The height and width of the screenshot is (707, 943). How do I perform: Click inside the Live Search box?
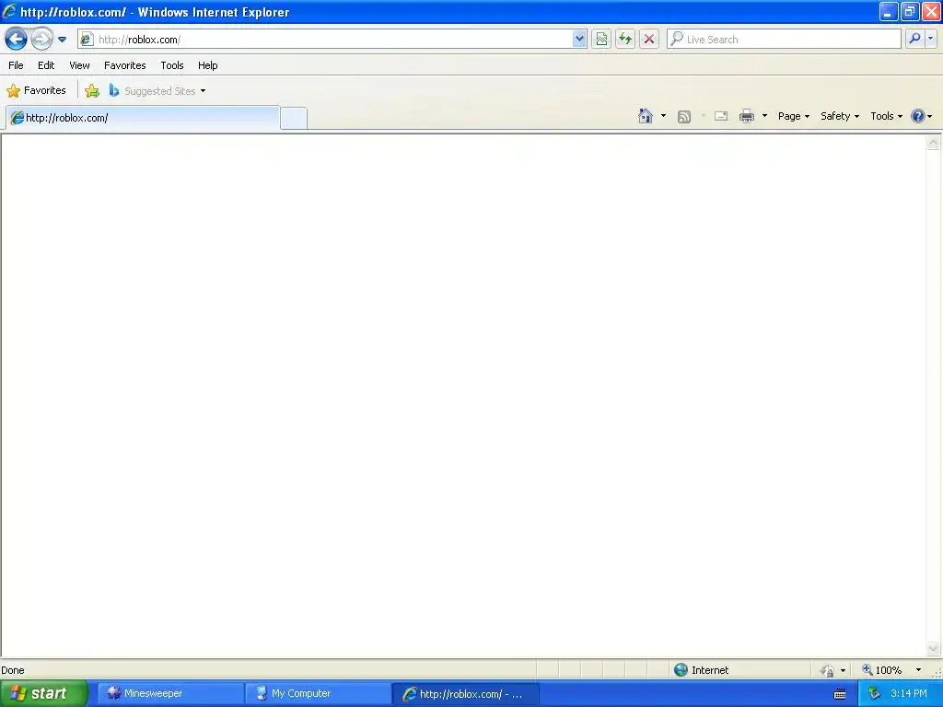[784, 39]
